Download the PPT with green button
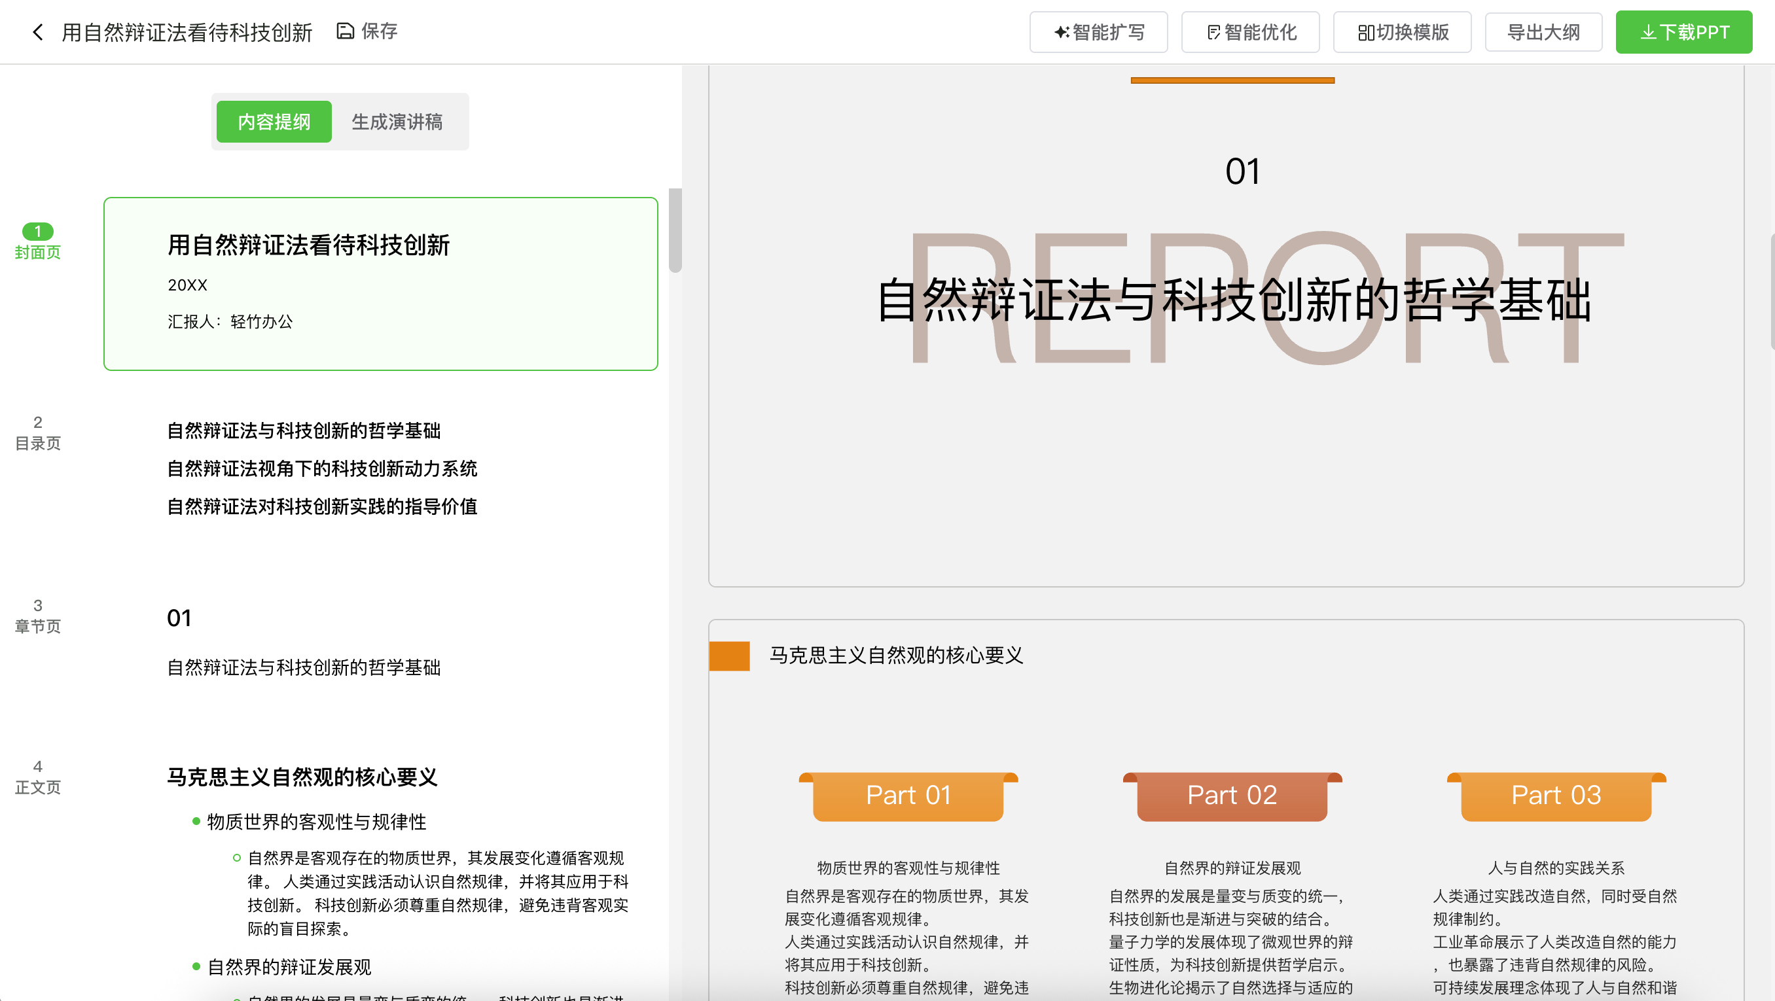Screen dimensions: 1775x1001 (x=1683, y=32)
